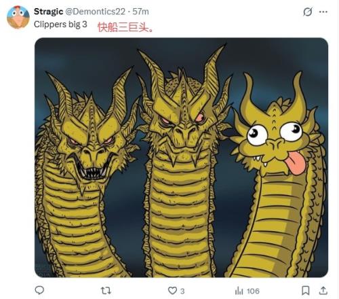339x299 pixels.
Task: Open the three-dot more options menu
Action: pyautogui.click(x=323, y=12)
